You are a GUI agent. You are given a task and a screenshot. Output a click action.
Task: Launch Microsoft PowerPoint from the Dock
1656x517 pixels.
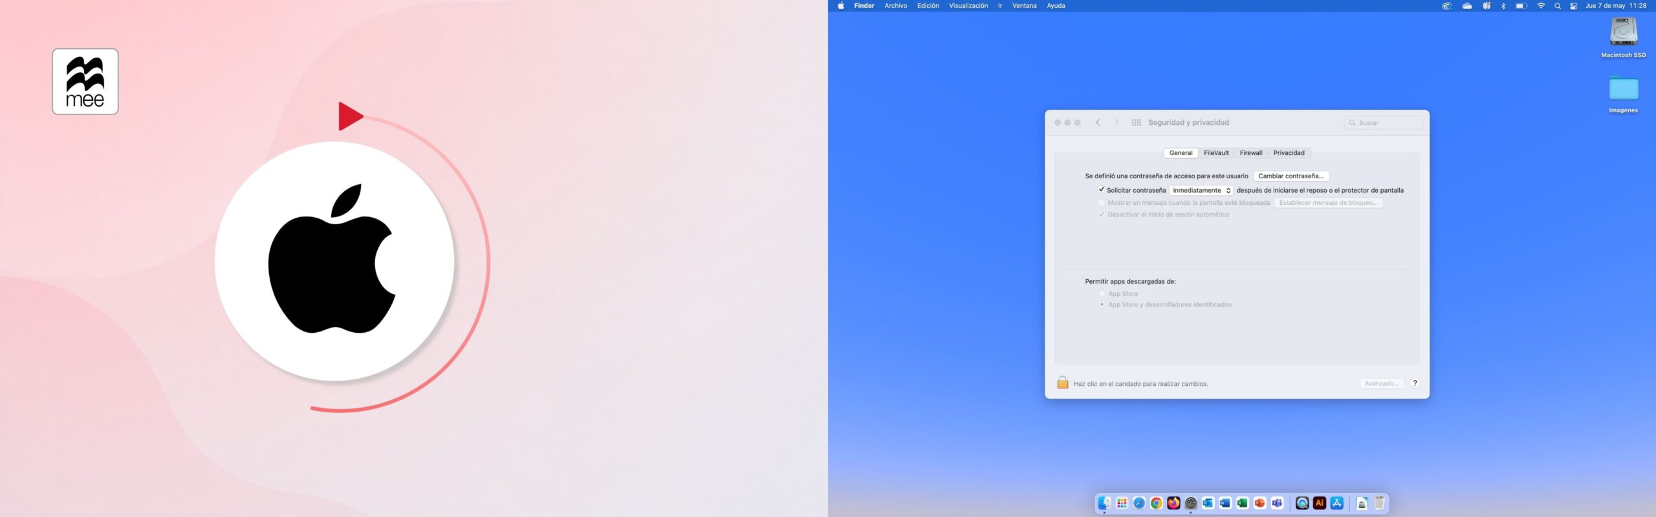[x=1259, y=503]
